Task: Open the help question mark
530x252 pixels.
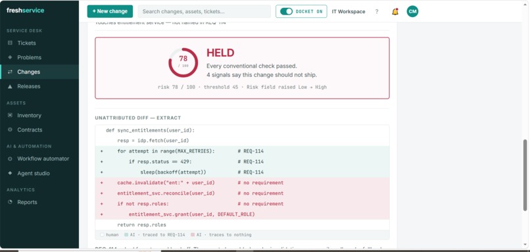Action: coord(377,11)
